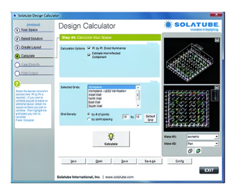Click the Save As button
The width and height of the screenshot is (237, 195).
coord(150,161)
